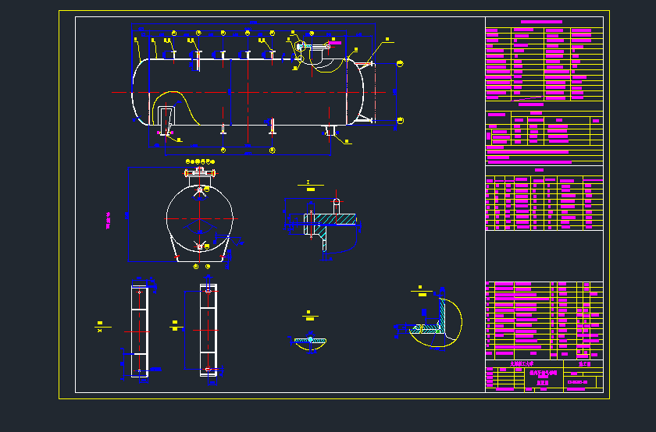Select the right saddle support detail view
This screenshot has height=432, width=656.
point(208,331)
